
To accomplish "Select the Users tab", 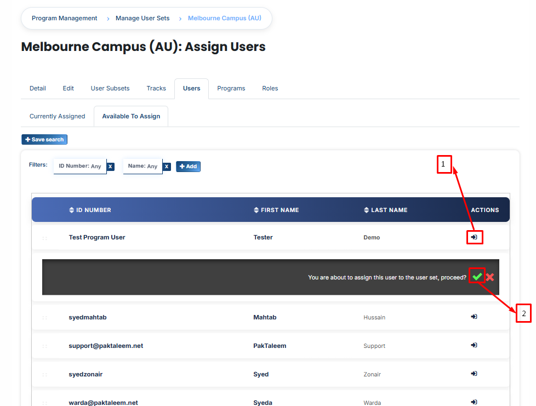I will [x=191, y=88].
